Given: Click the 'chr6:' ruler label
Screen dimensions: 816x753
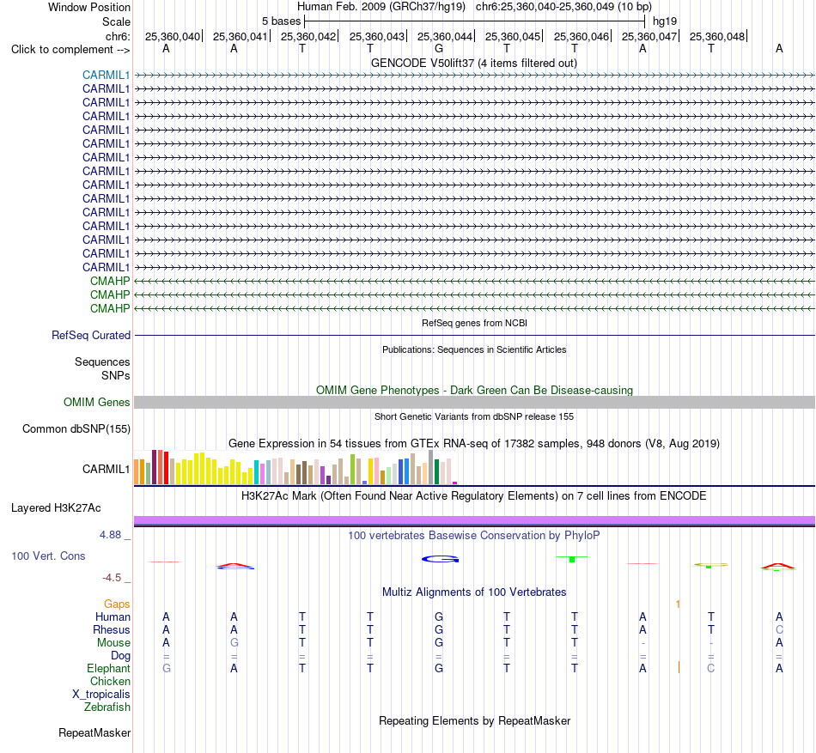Looking at the screenshot, I should coord(118,36).
